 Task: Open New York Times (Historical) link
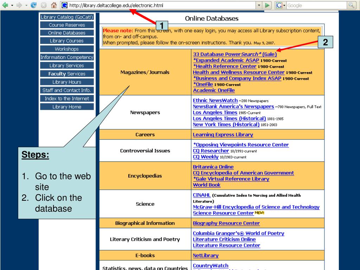point(226,124)
